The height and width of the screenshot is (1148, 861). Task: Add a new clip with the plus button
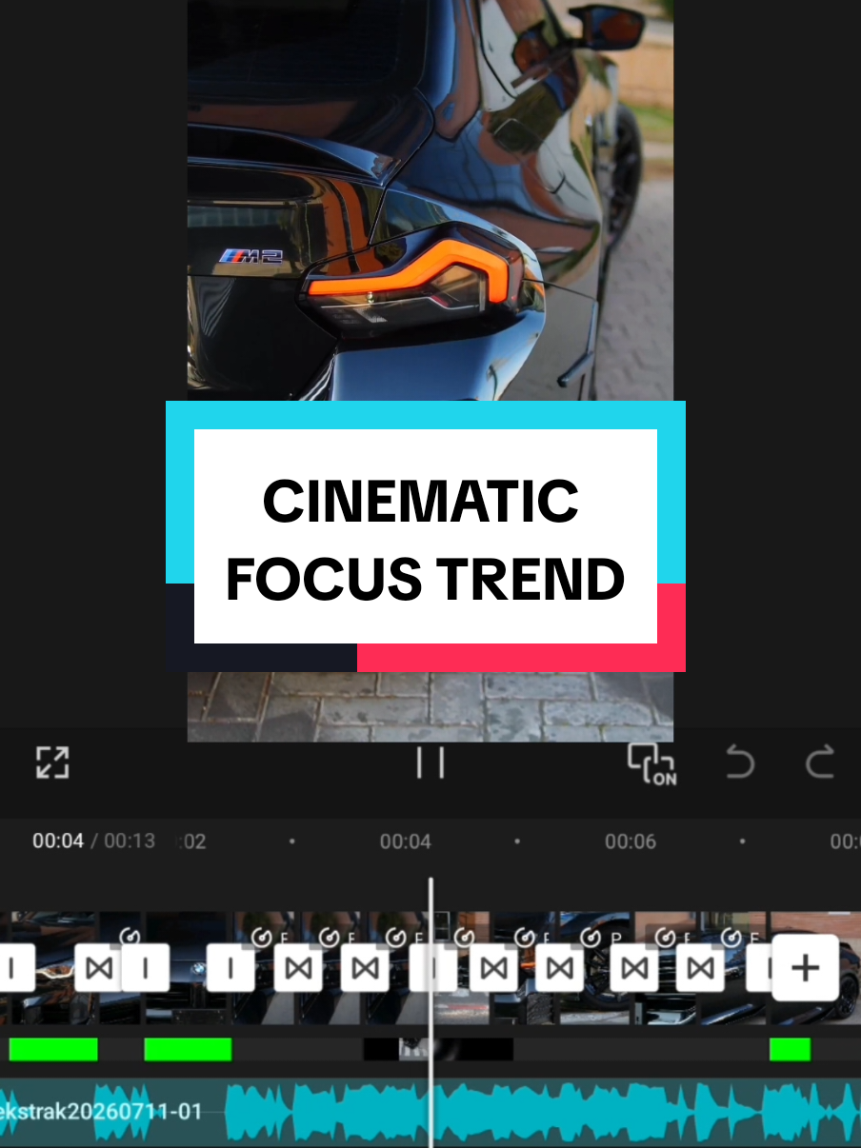805,968
